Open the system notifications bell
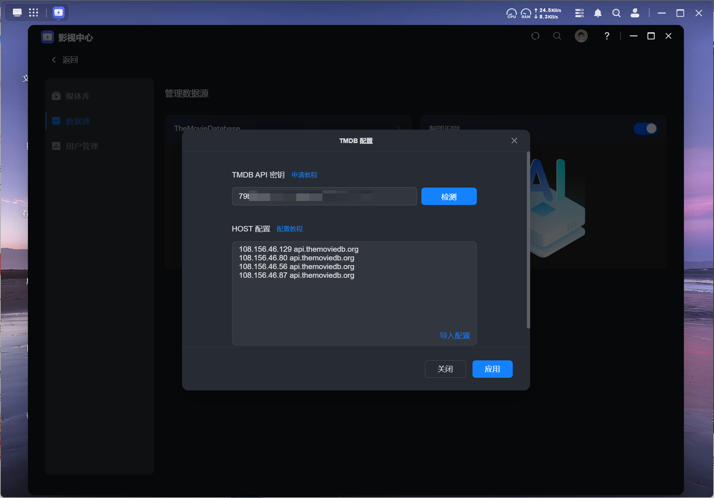714x498 pixels. point(598,13)
